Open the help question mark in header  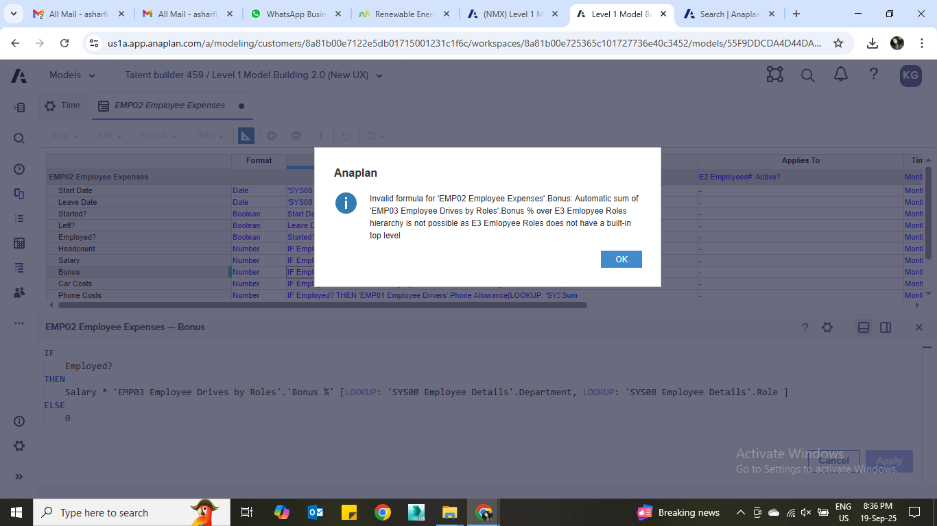click(873, 75)
